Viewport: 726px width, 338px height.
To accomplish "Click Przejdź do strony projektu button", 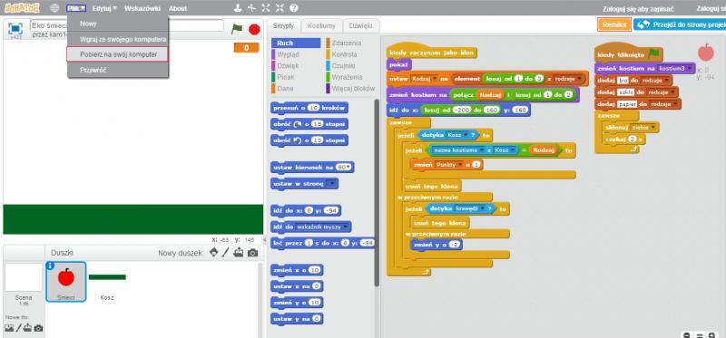I will [x=680, y=24].
